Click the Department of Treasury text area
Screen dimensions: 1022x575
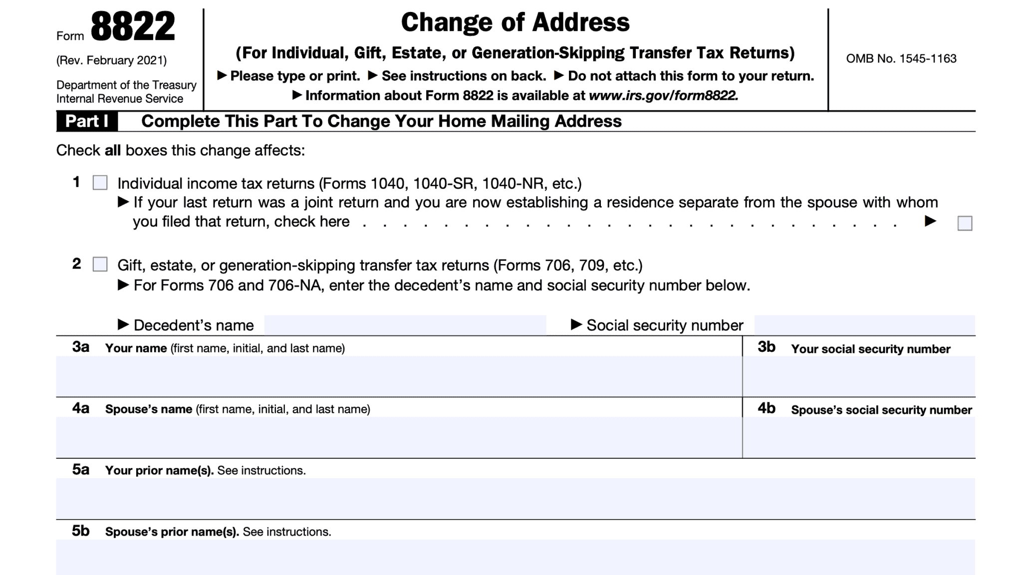(126, 85)
